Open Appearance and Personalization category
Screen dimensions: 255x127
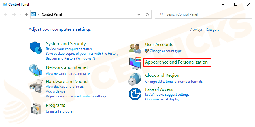176,62
